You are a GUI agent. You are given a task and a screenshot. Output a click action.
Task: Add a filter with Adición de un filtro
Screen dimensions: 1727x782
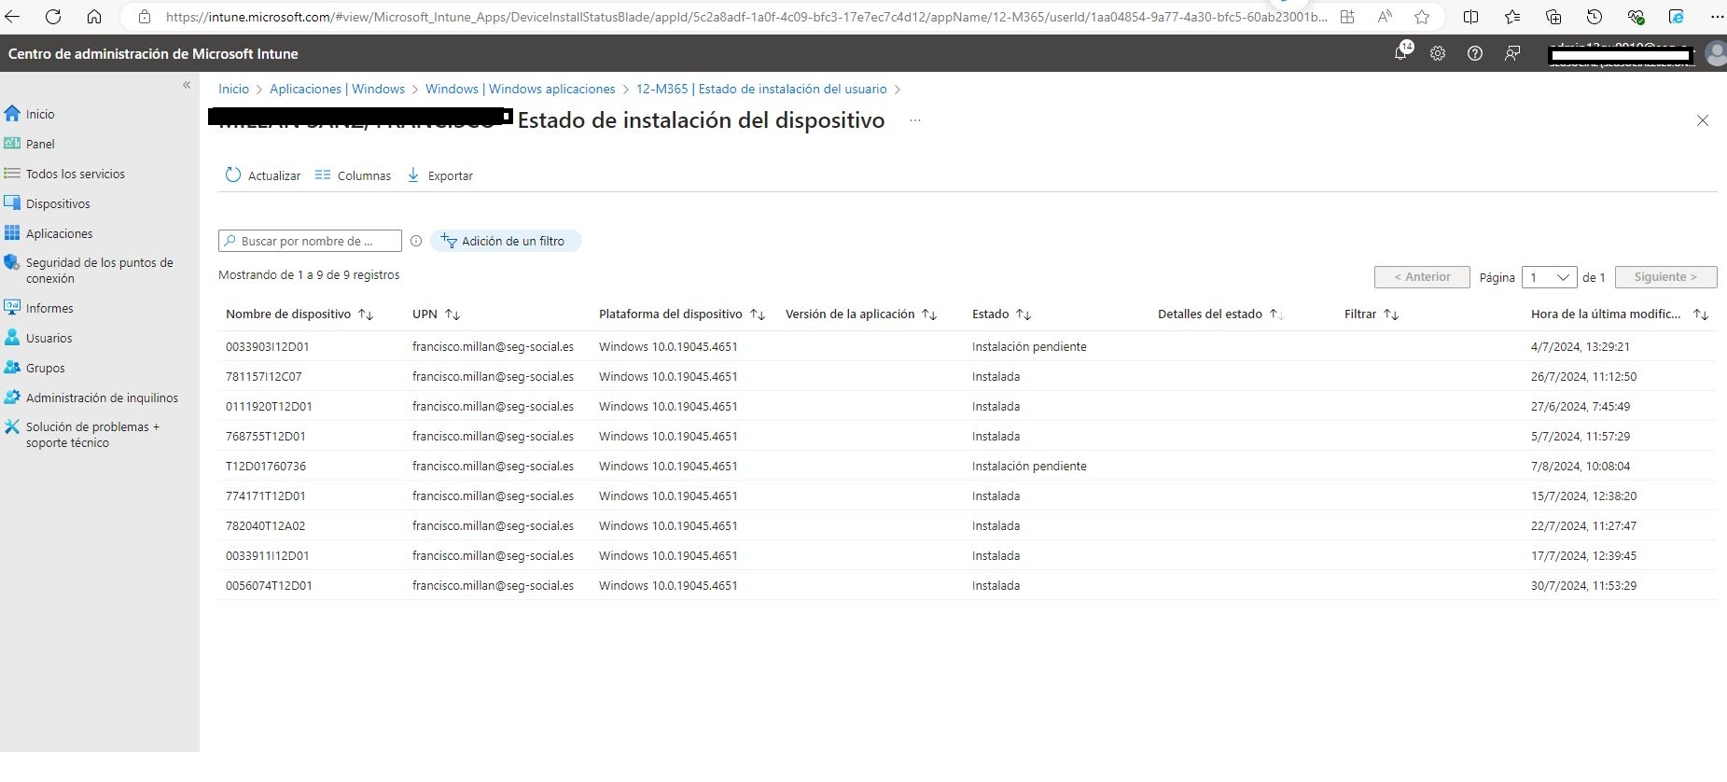[506, 241]
